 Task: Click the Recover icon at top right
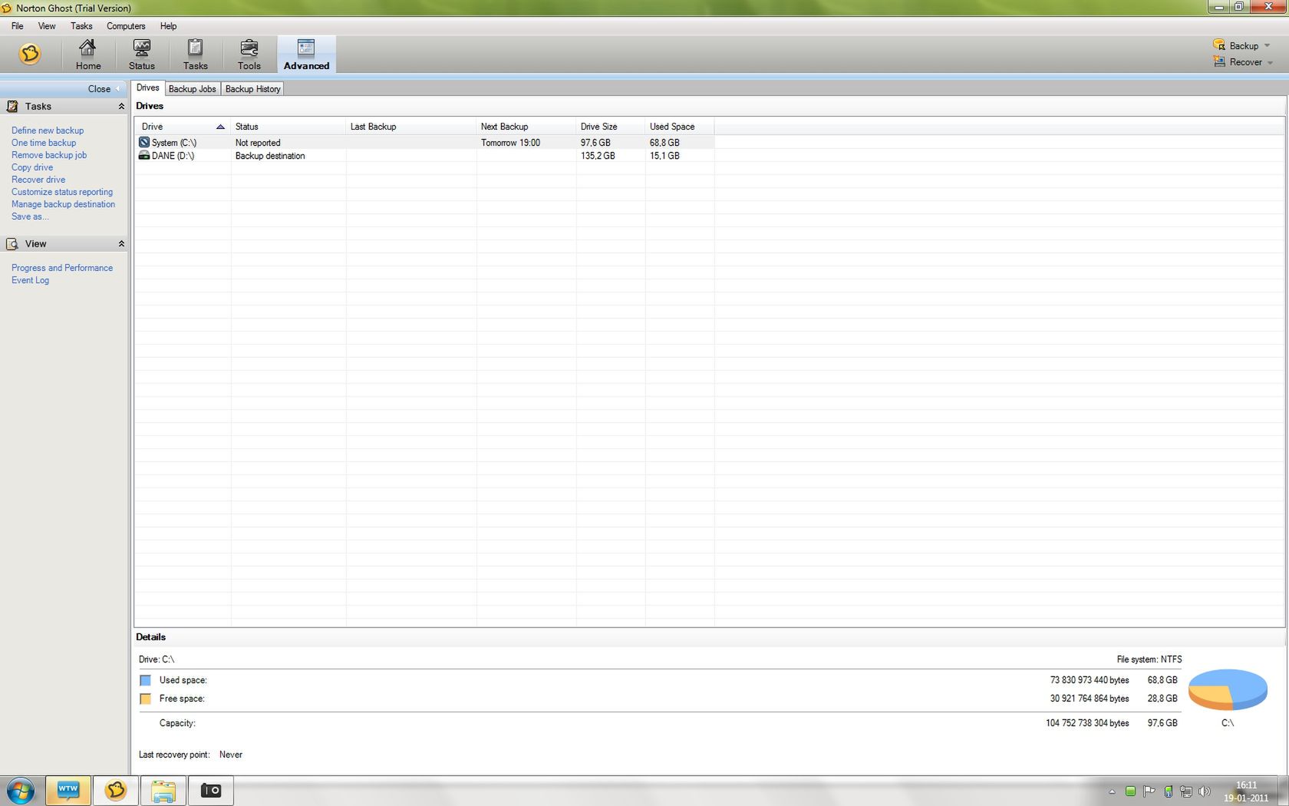1219,61
